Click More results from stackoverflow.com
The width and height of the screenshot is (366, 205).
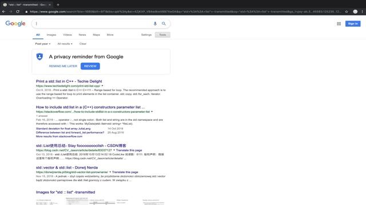[x=59, y=137]
